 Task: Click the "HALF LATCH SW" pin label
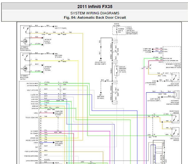coord(32,90)
